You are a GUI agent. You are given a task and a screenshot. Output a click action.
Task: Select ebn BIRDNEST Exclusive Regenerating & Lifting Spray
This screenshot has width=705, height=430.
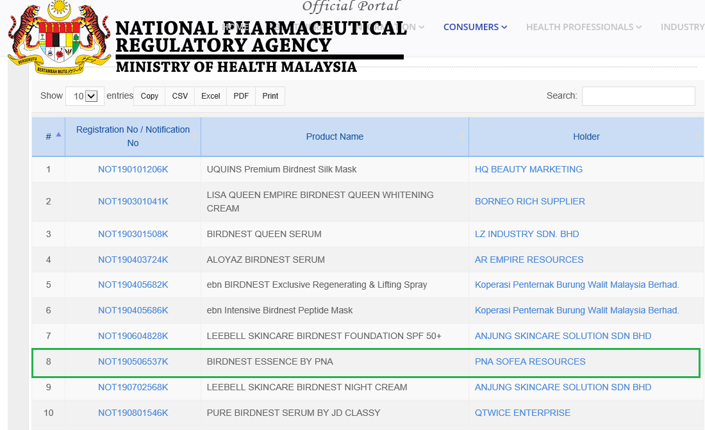(x=317, y=285)
